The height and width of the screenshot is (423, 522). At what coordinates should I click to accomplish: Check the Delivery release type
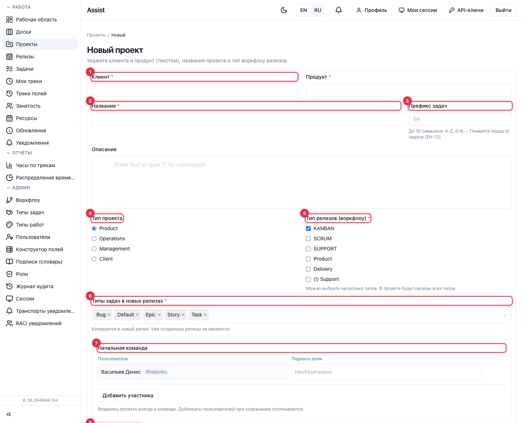coord(308,269)
